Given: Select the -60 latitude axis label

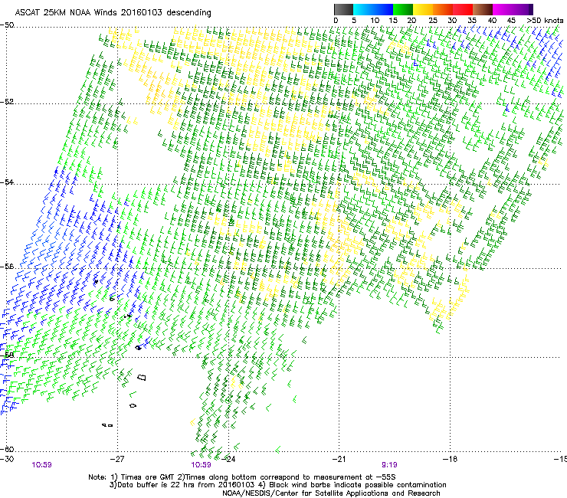Looking at the screenshot, I should (7, 450).
